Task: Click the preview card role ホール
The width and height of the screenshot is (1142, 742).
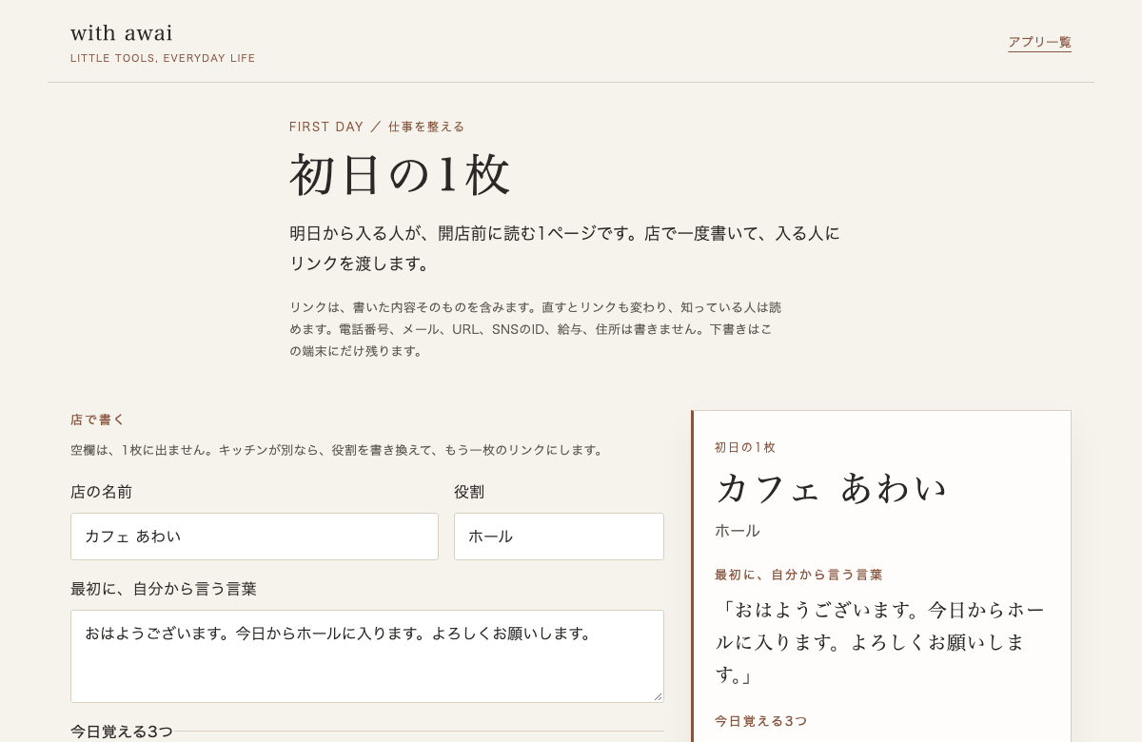Action: pyautogui.click(x=738, y=531)
